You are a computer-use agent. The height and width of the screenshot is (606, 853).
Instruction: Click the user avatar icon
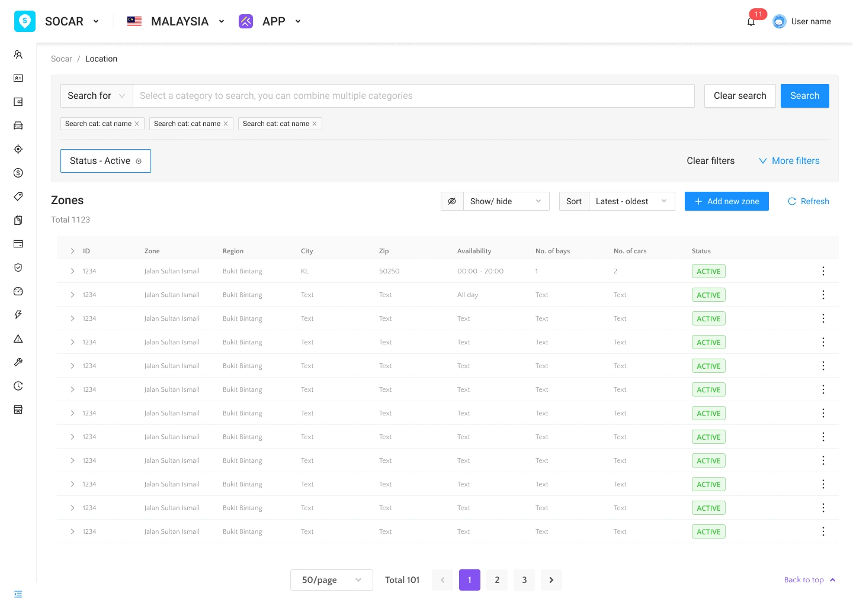click(x=780, y=21)
